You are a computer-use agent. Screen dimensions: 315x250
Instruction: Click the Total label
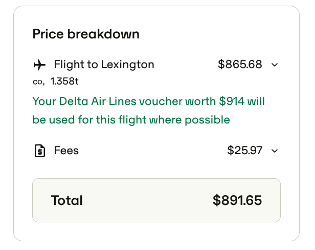[x=67, y=200]
